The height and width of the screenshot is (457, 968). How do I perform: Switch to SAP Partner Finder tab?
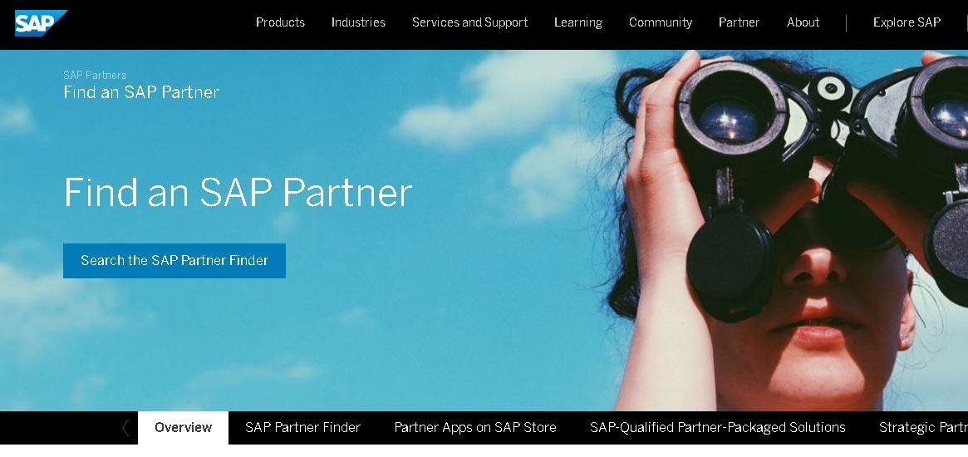point(302,427)
